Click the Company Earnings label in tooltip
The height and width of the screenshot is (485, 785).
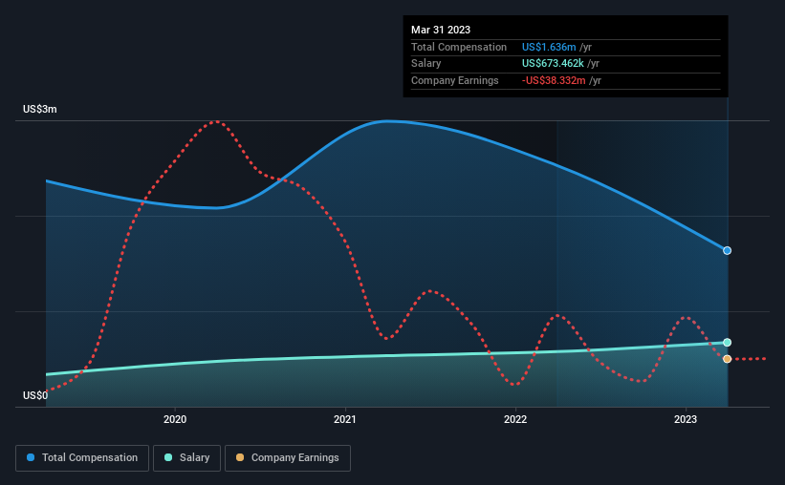(x=455, y=80)
